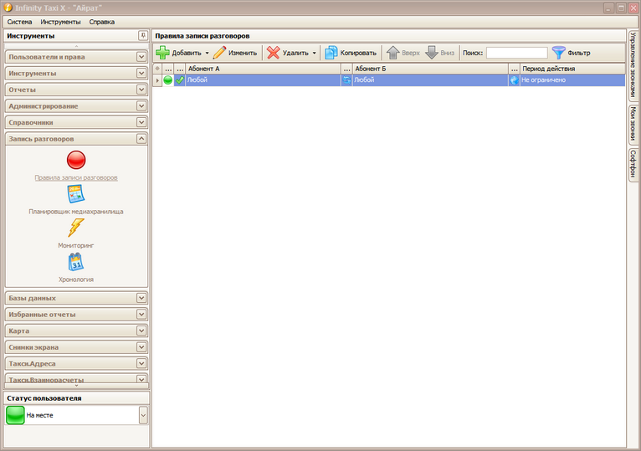Viewport: 641px width, 451px height.
Task: Click in the Поиск search field
Action: [x=516, y=53]
